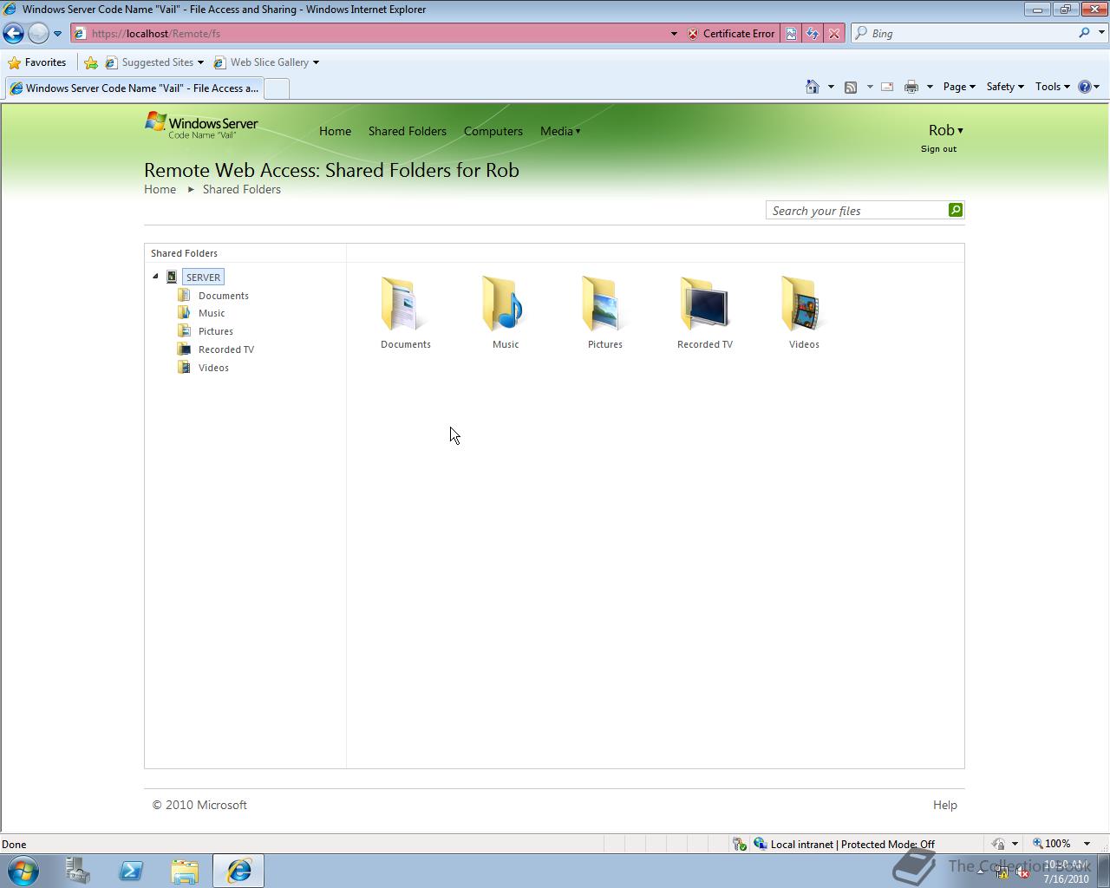Select Pictures in the folder tree

[216, 331]
